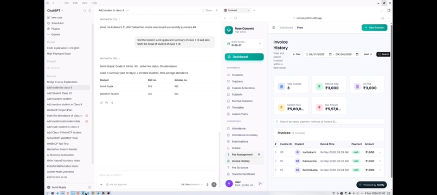Expand the Active Session 2026-27 dropdown
The height and width of the screenshot is (195, 437).
point(244,44)
